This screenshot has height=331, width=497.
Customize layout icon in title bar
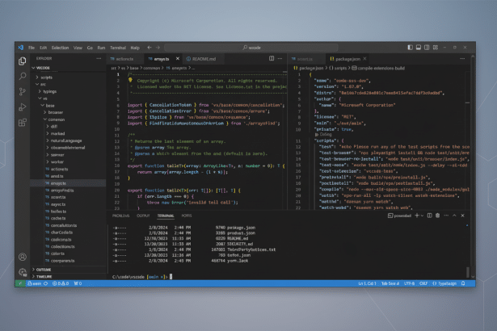click(x=436, y=48)
